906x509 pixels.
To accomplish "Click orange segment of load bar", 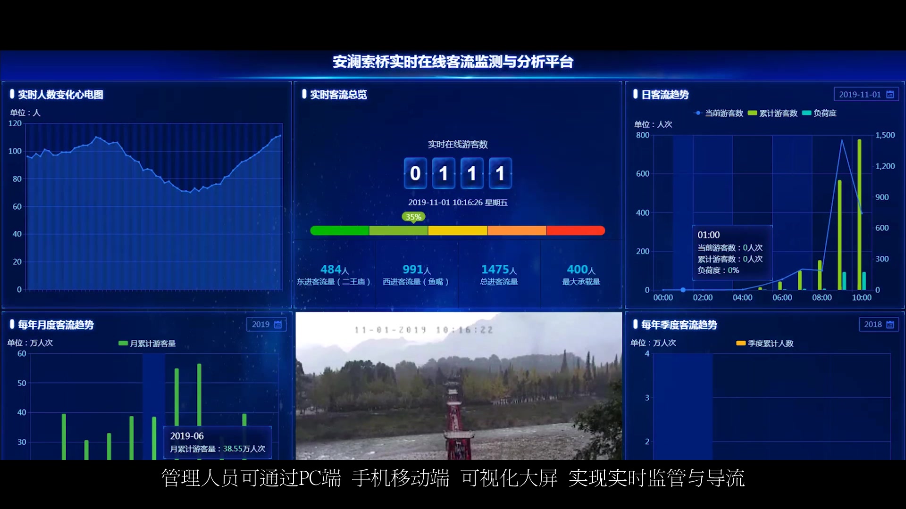I will pos(517,230).
